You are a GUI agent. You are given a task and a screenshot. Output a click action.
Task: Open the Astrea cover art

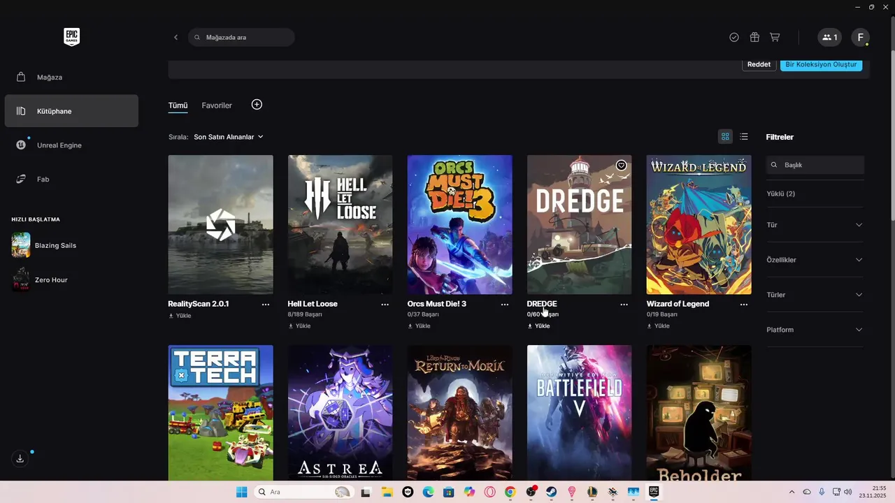pyautogui.click(x=341, y=412)
